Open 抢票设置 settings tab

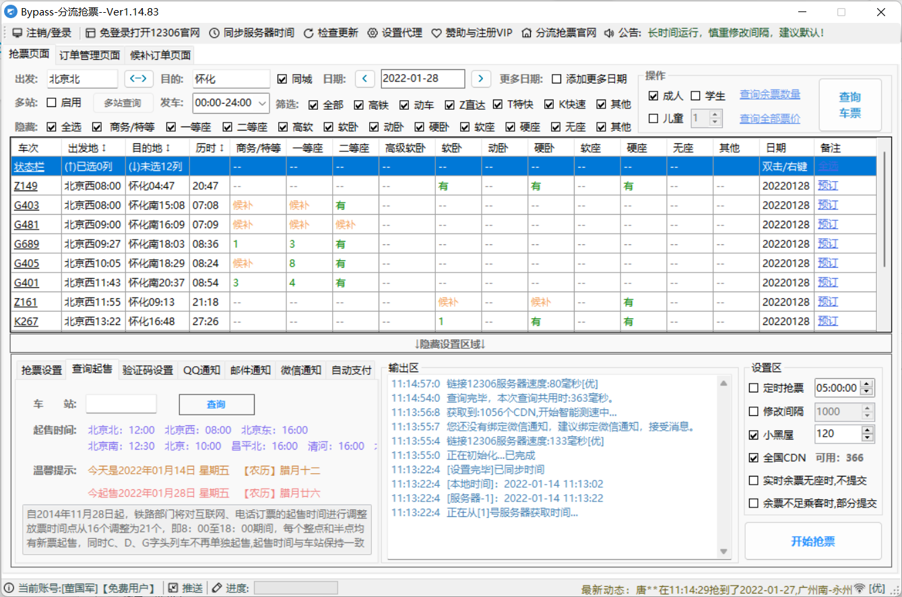click(x=42, y=370)
